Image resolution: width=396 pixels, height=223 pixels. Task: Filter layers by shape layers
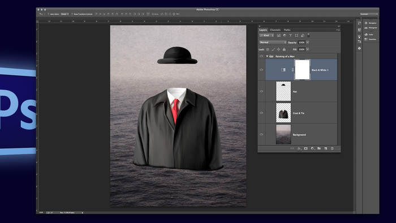[x=296, y=35]
